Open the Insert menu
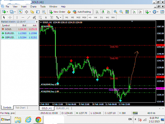Screen dimensions: 165x124 (x=24, y=7)
